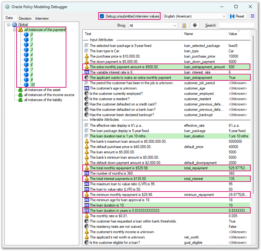Select the minimum monthly repayment row
261x251 pixels.
click(166, 195)
